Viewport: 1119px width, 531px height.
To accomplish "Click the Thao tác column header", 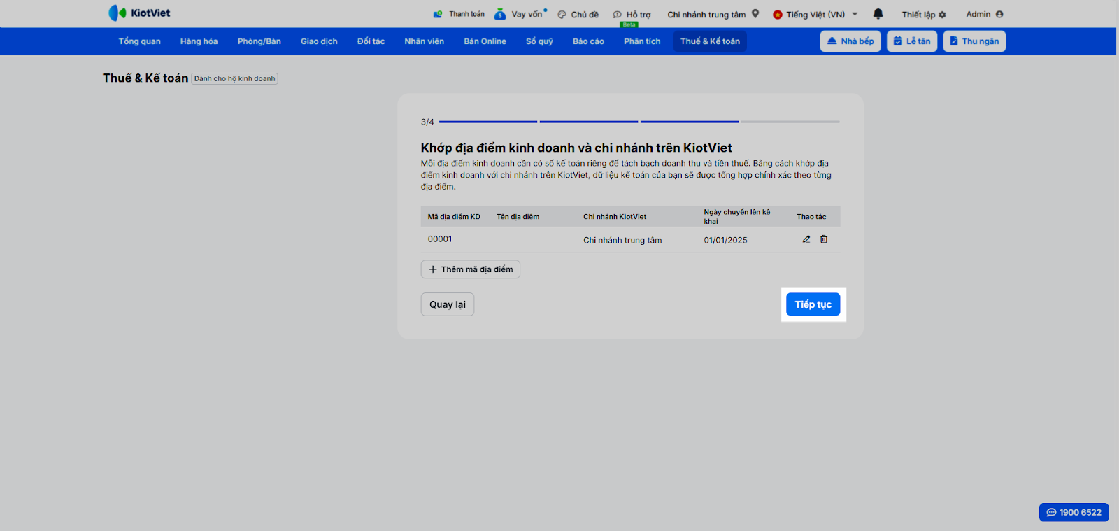I will 811,217.
